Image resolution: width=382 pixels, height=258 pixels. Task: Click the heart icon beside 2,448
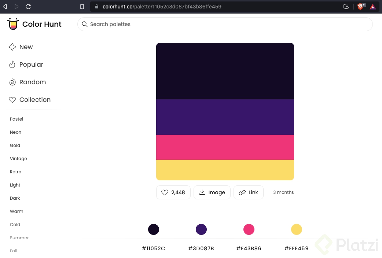165,192
